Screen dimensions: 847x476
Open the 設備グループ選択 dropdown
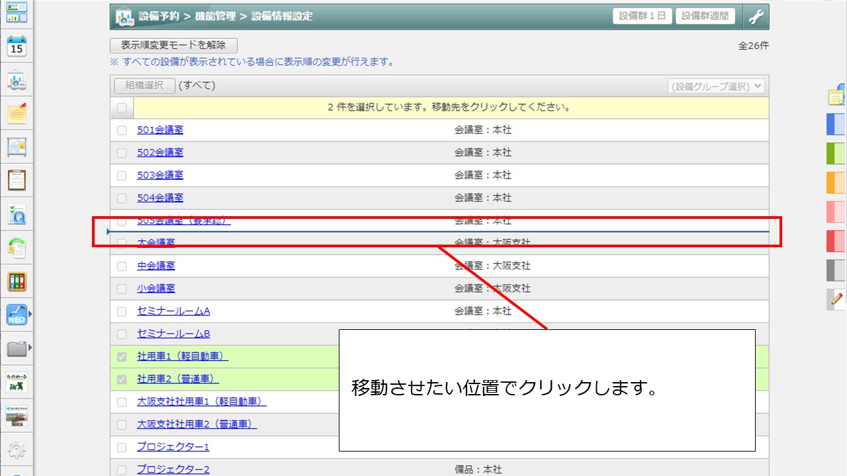point(716,86)
